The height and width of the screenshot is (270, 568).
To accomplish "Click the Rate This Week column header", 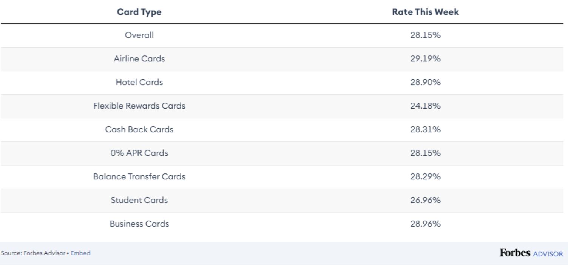I will click(x=425, y=12).
